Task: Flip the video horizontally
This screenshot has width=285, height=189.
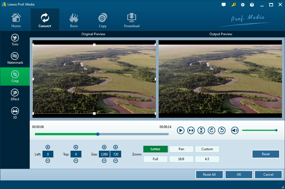Action: click(191, 130)
